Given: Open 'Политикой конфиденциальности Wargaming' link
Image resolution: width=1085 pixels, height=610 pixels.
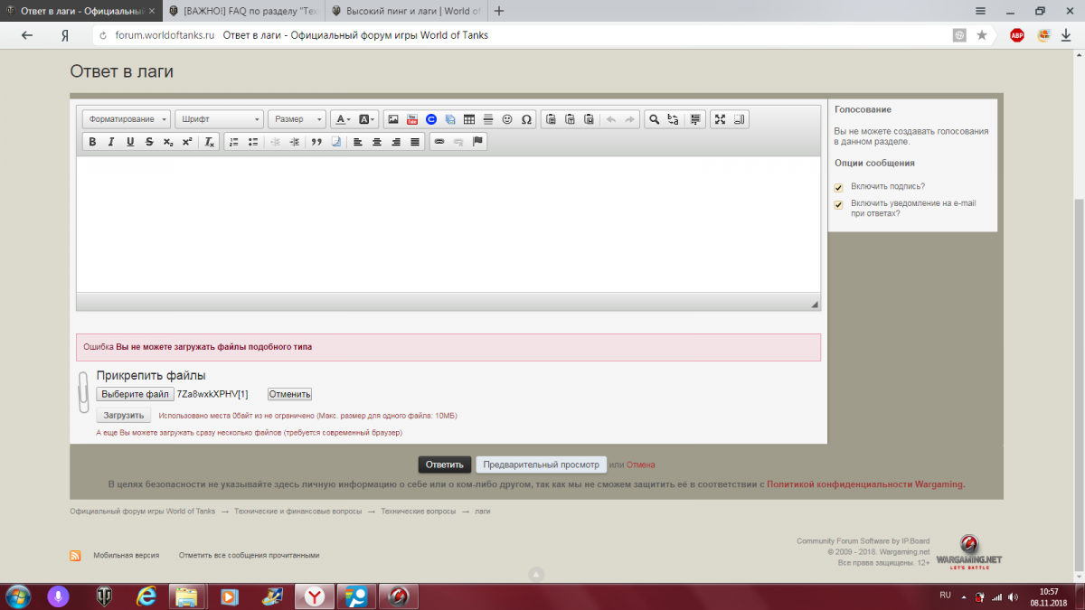Looking at the screenshot, I should pyautogui.click(x=864, y=484).
